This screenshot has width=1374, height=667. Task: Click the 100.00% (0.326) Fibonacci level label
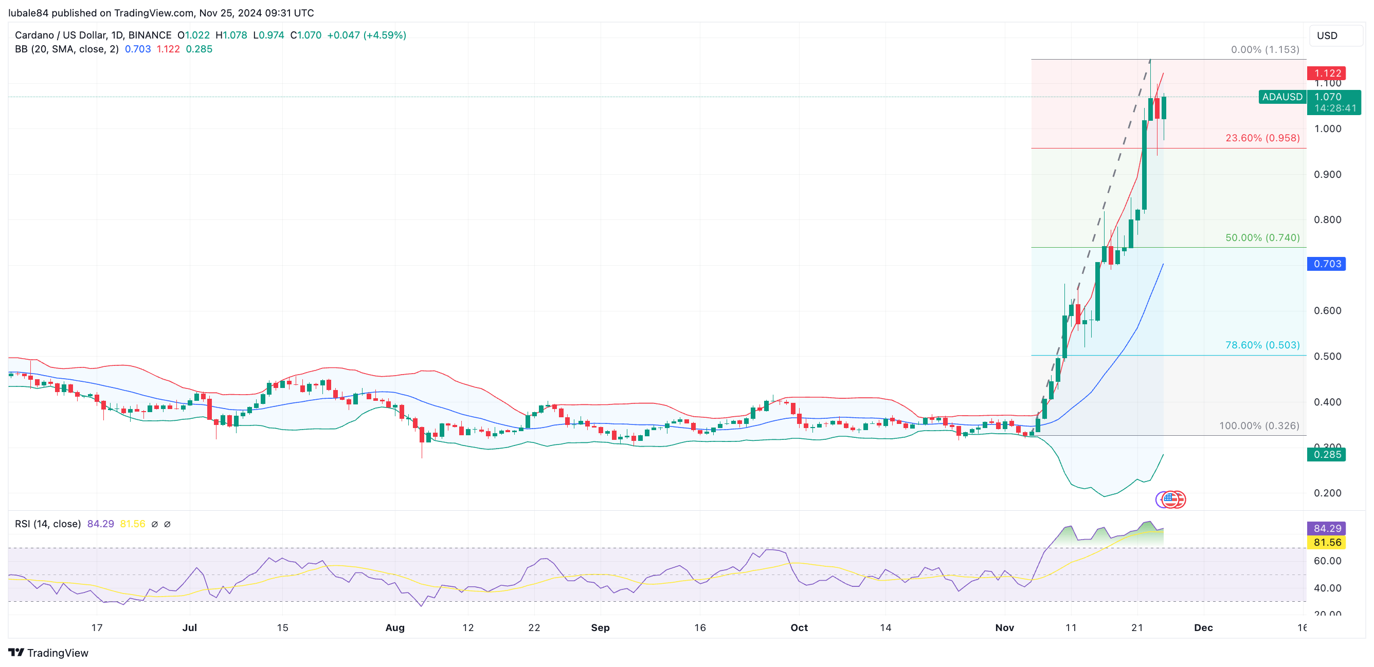click(1259, 425)
